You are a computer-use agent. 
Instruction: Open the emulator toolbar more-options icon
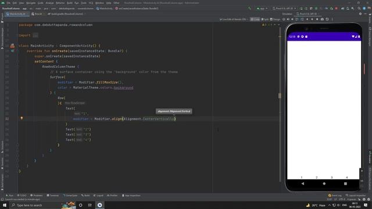pos(332,19)
